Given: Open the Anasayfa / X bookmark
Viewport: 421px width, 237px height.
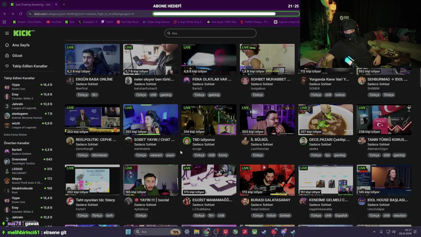Looking at the screenshot, I should [87, 22].
